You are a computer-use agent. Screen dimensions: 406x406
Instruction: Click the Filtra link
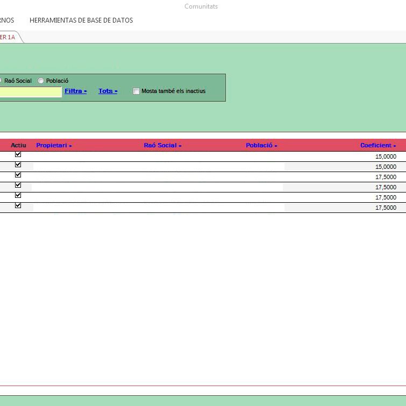(75, 91)
